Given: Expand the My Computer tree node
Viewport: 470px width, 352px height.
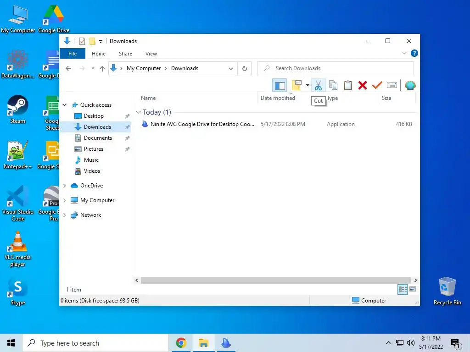Looking at the screenshot, I should 64,200.
